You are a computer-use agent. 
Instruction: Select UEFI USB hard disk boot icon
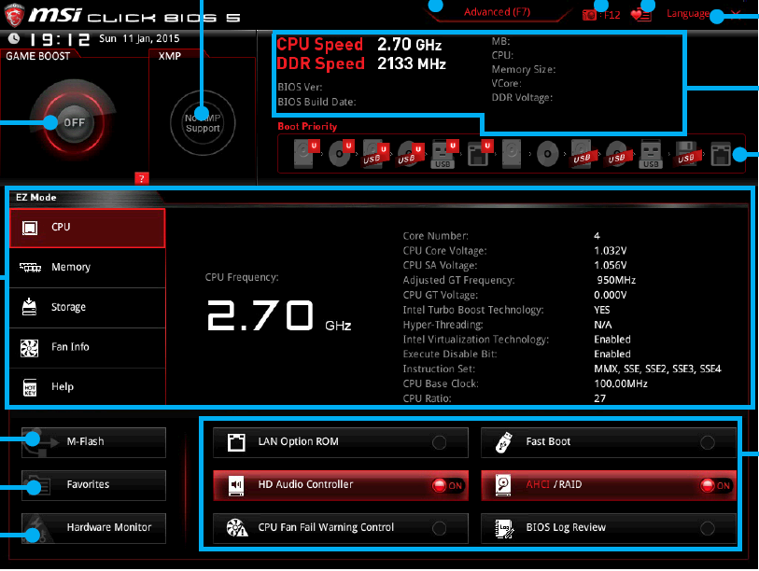375,154
